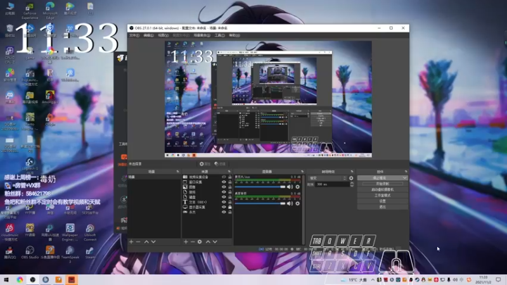Open TeamSpeak 3 desktop shortcut
The width and height of the screenshot is (507, 285).
click(70, 254)
